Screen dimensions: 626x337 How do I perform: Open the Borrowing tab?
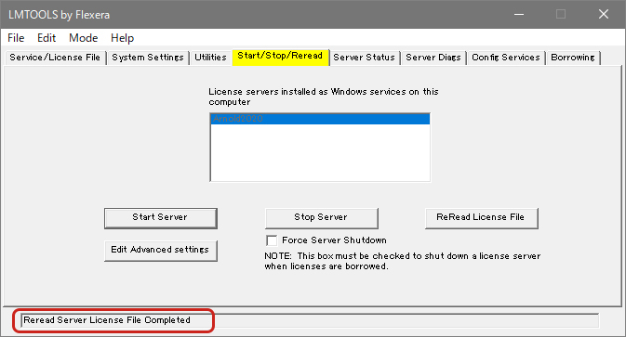click(573, 58)
